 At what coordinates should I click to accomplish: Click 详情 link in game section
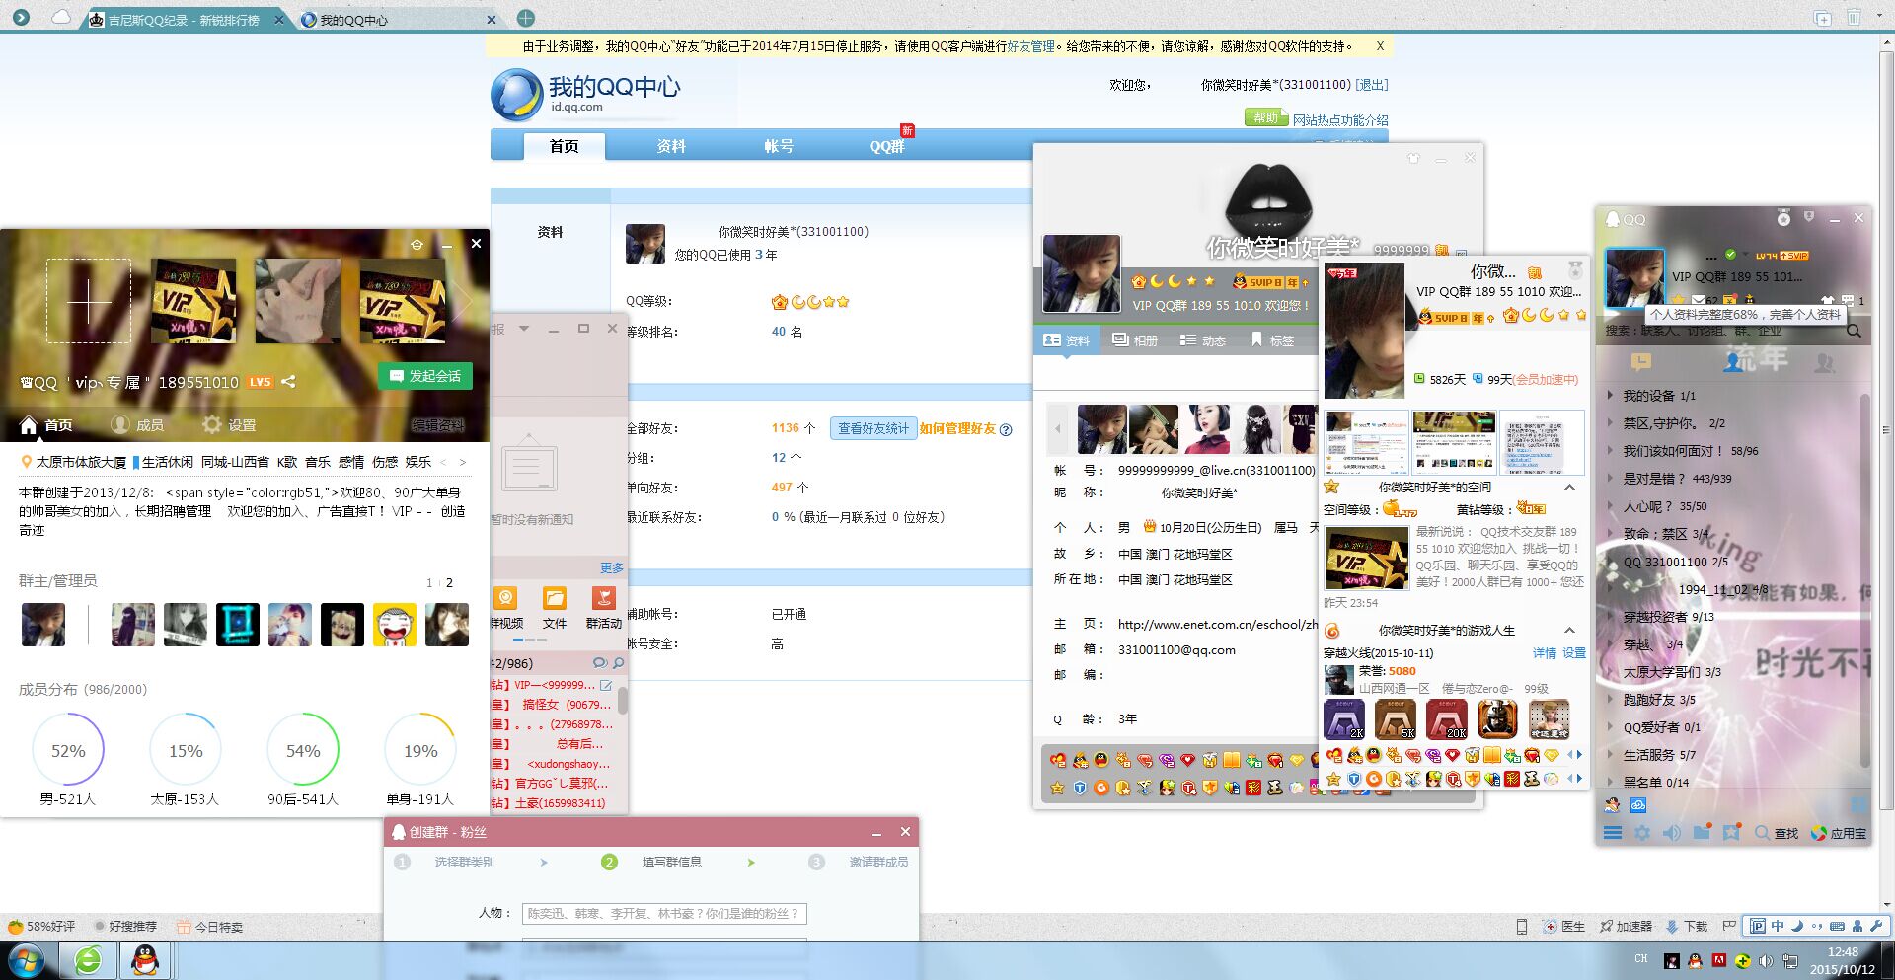coord(1545,653)
